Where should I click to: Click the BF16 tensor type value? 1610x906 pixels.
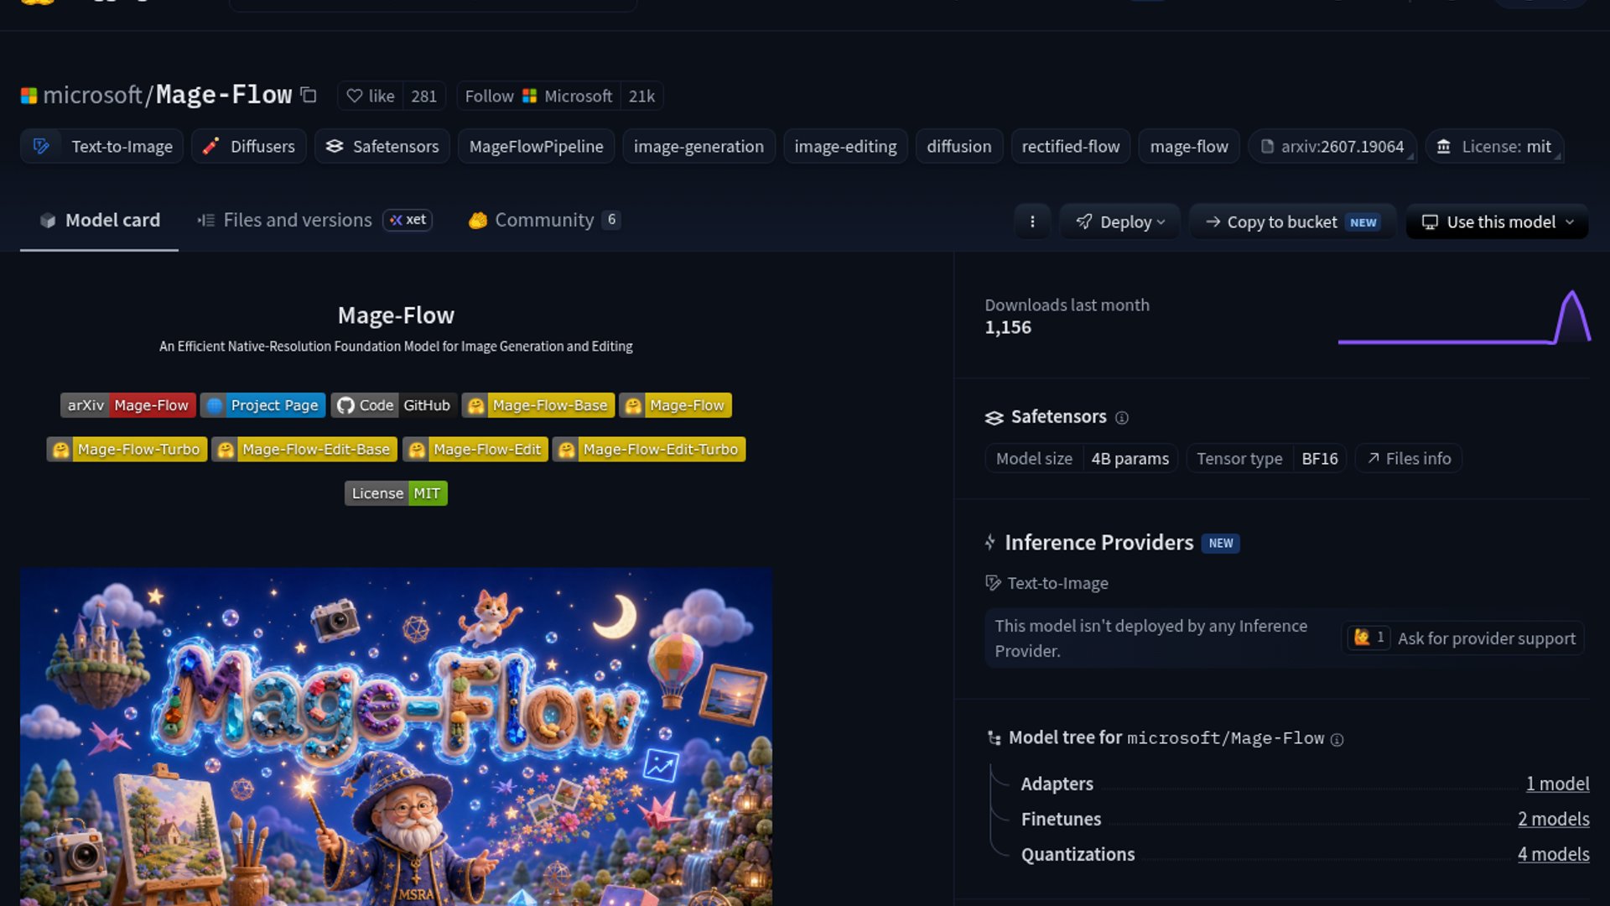[x=1319, y=458]
